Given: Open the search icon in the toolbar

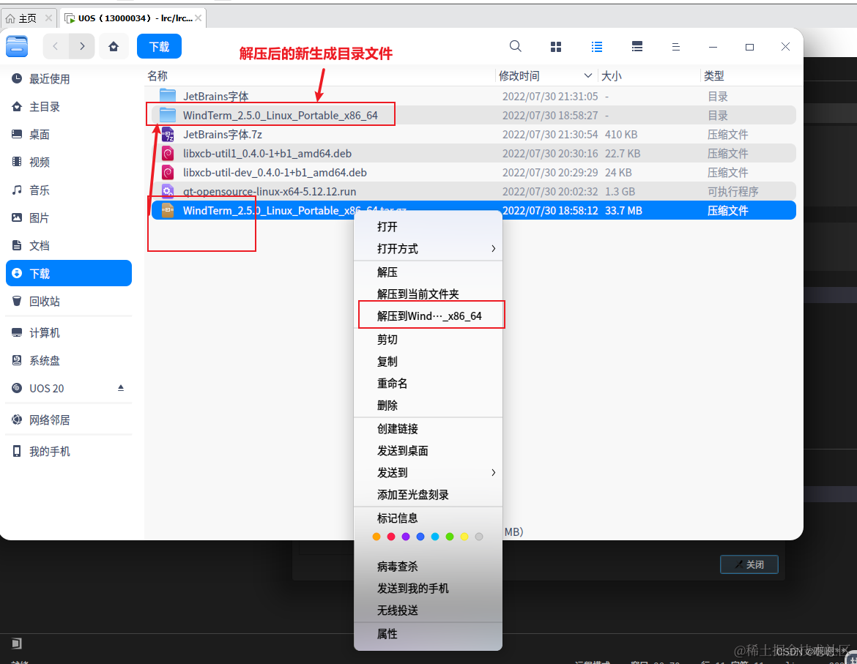Looking at the screenshot, I should pos(515,46).
